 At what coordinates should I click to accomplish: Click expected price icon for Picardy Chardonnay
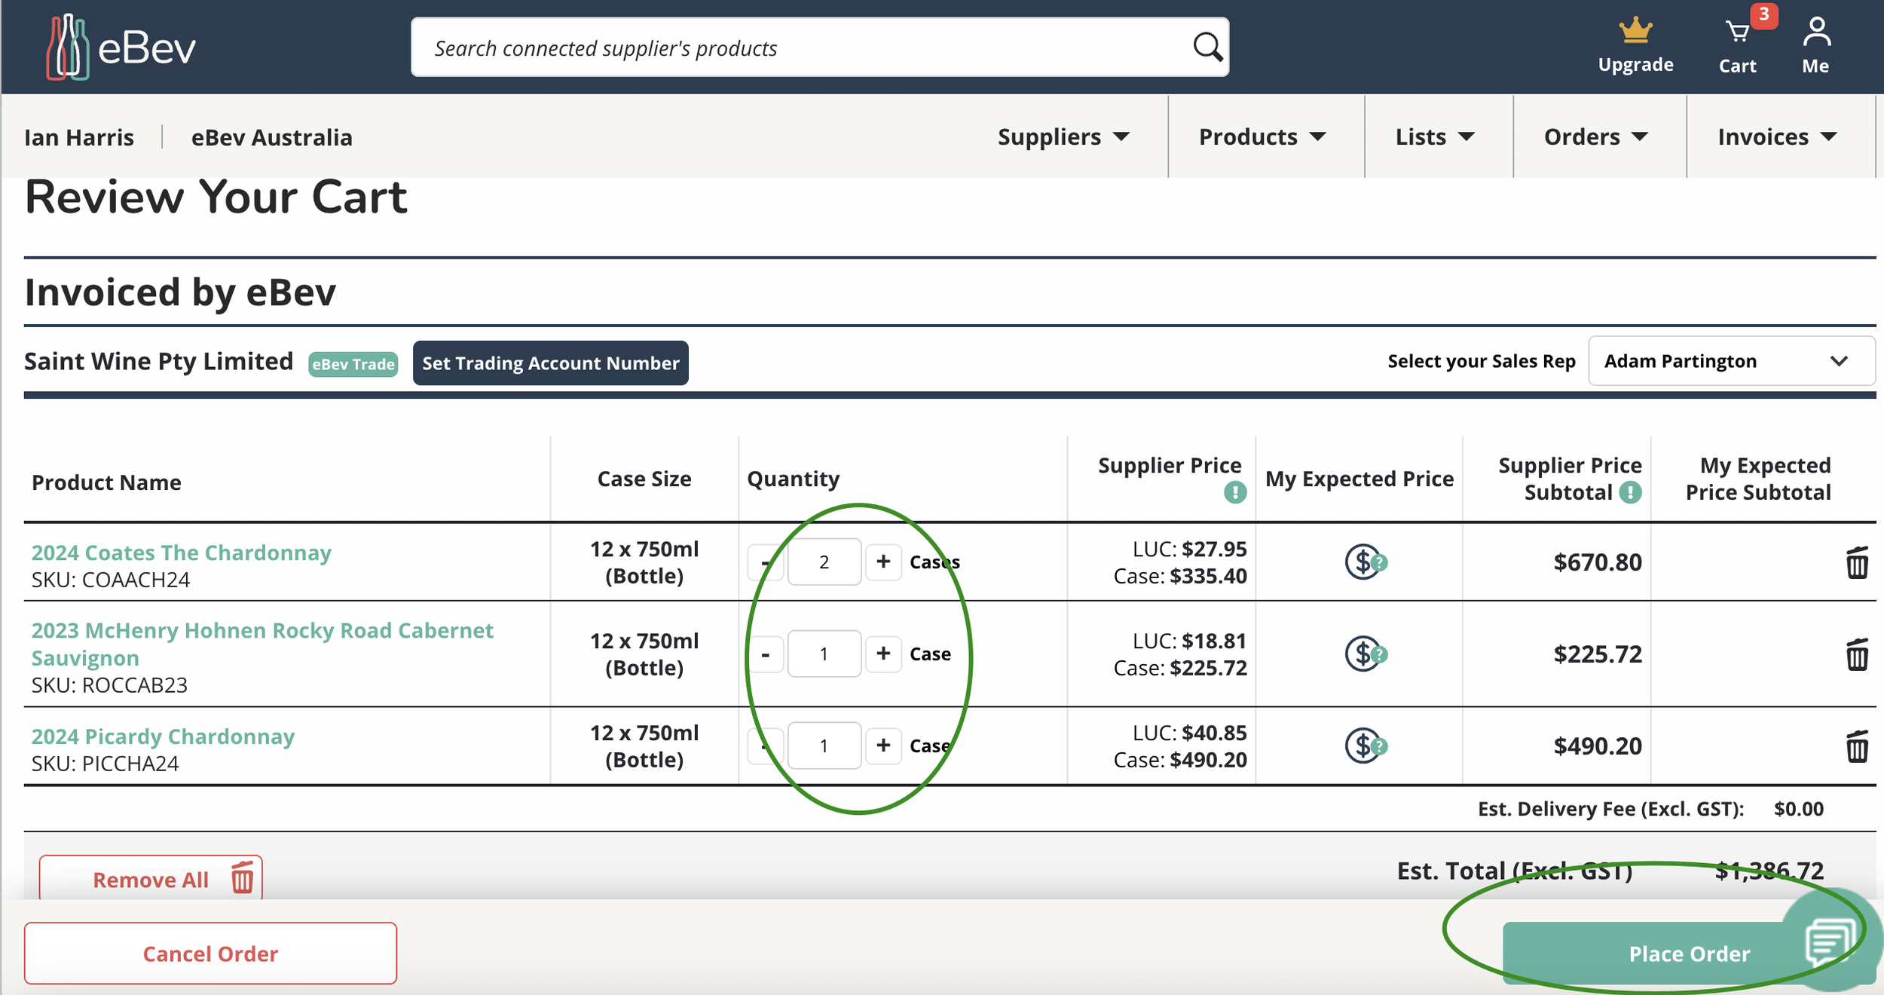tap(1365, 746)
